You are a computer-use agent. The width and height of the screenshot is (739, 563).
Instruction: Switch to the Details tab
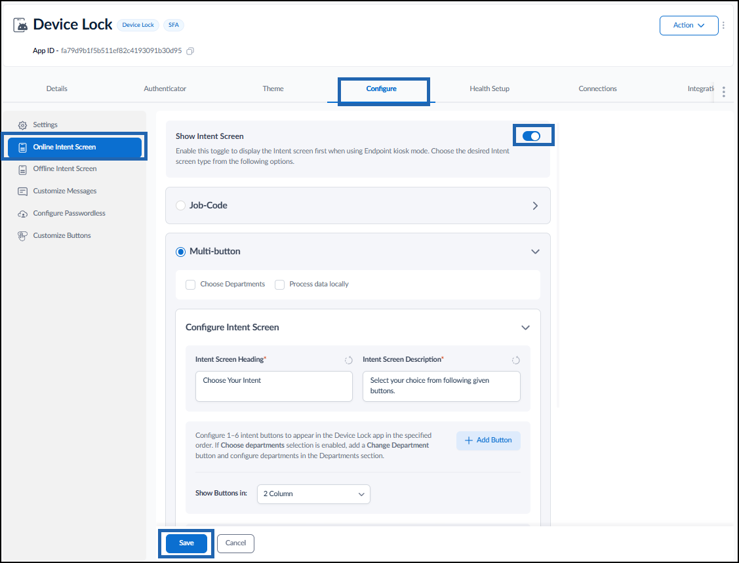(x=56, y=88)
